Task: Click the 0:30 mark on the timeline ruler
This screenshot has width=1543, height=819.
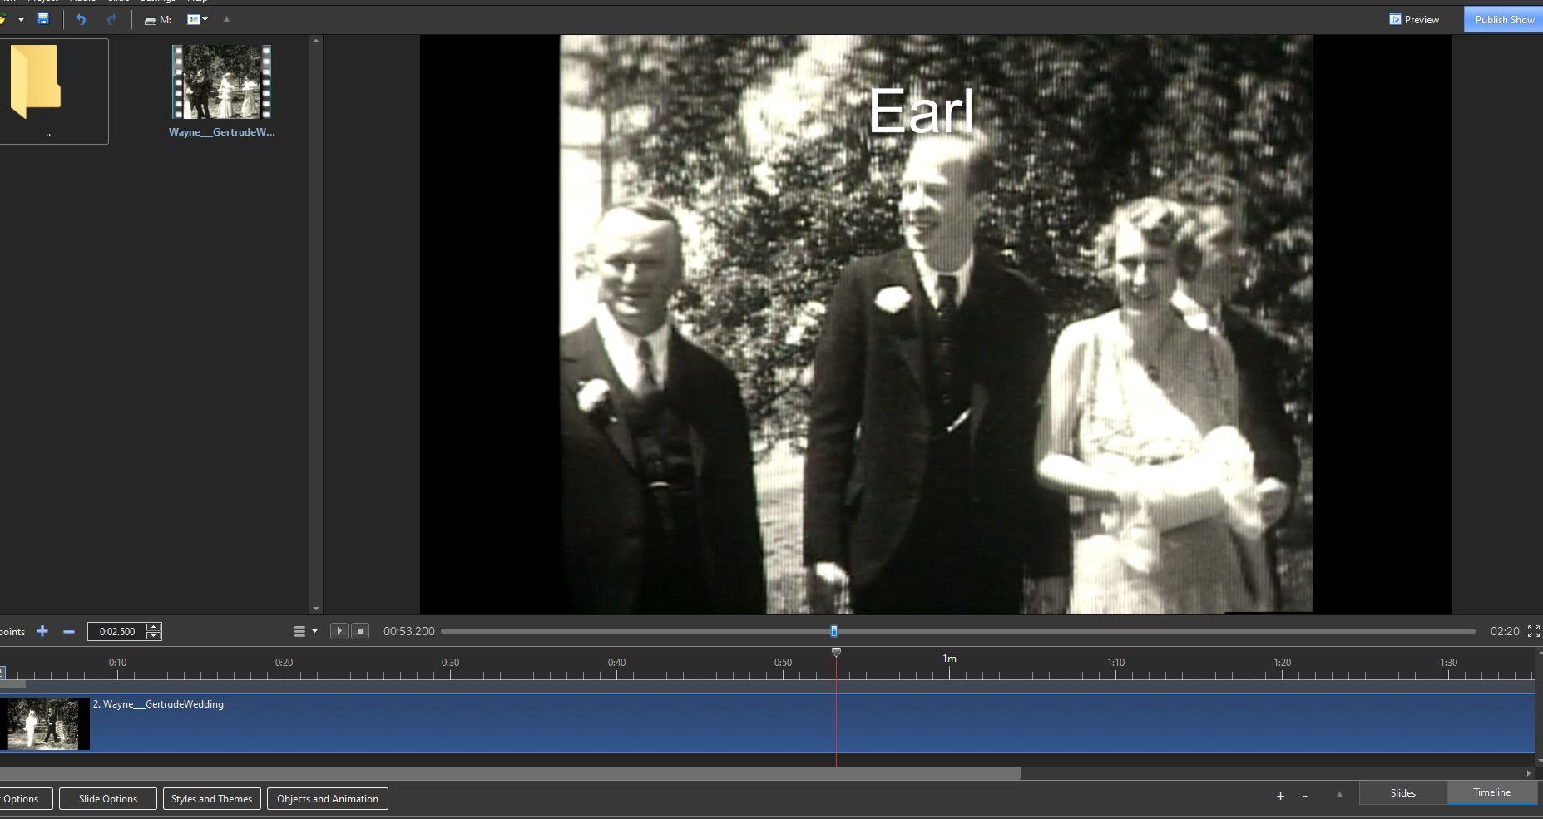Action: tap(450, 663)
